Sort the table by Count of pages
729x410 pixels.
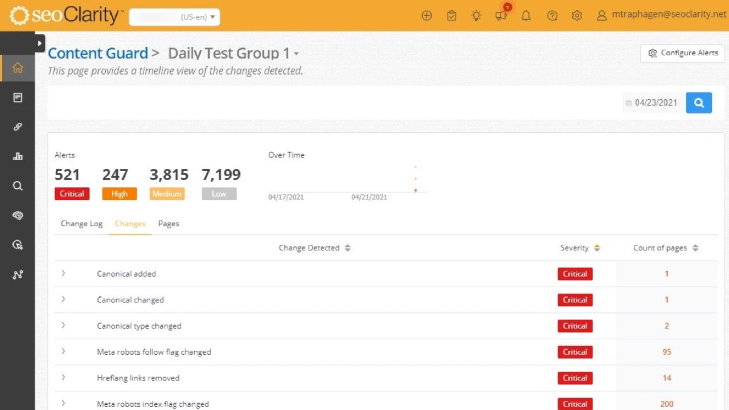coord(696,248)
